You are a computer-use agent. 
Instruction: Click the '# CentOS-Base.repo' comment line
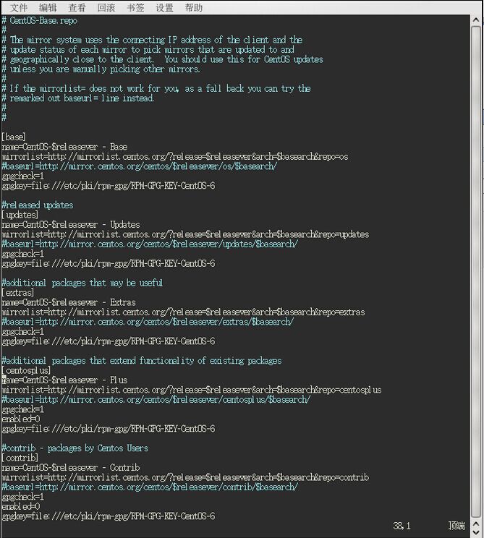click(x=40, y=20)
